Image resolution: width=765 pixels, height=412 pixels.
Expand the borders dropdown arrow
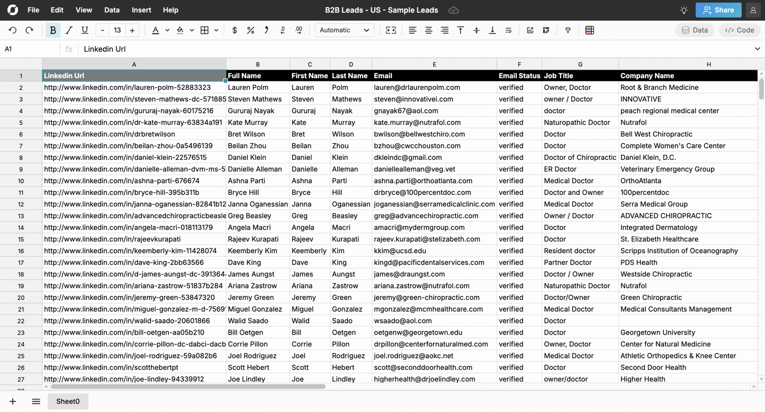click(x=216, y=30)
